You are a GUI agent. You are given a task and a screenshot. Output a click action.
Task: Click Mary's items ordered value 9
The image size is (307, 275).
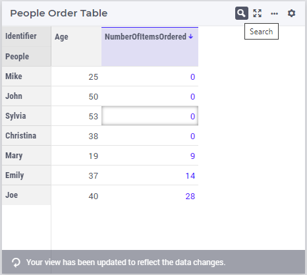[x=192, y=156]
